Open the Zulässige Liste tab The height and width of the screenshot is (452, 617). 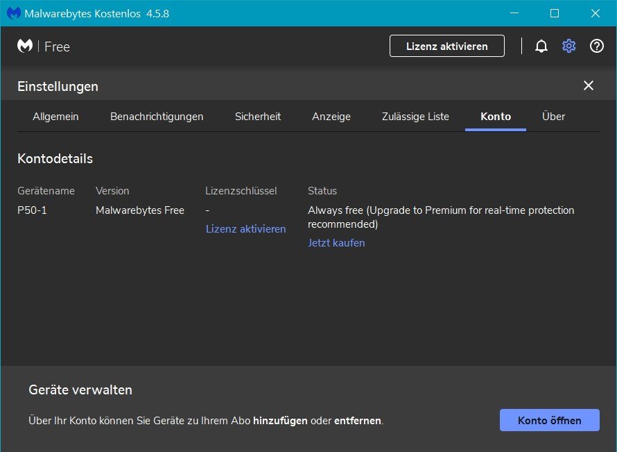coord(415,117)
